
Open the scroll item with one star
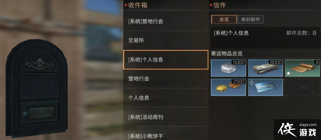pyautogui.click(x=303, y=68)
